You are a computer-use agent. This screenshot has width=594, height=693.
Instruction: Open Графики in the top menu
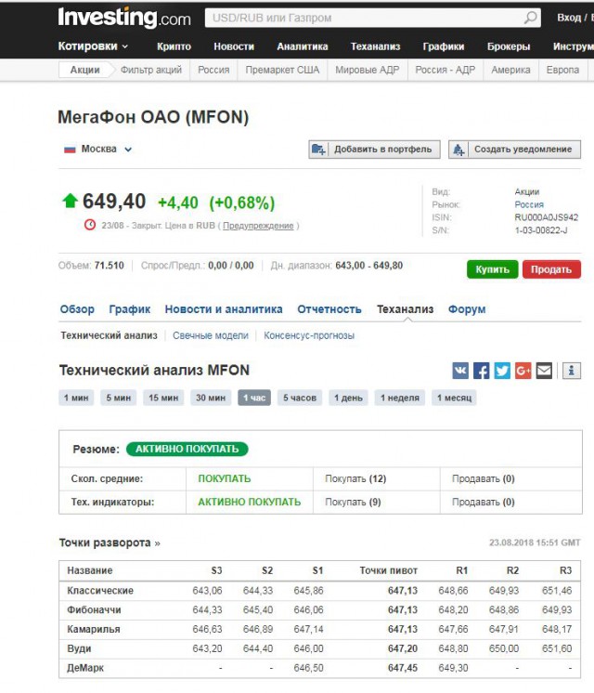tap(444, 46)
